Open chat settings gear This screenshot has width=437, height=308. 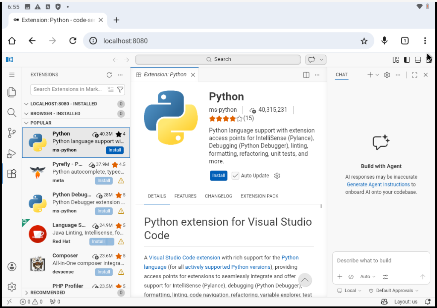pyautogui.click(x=387, y=75)
